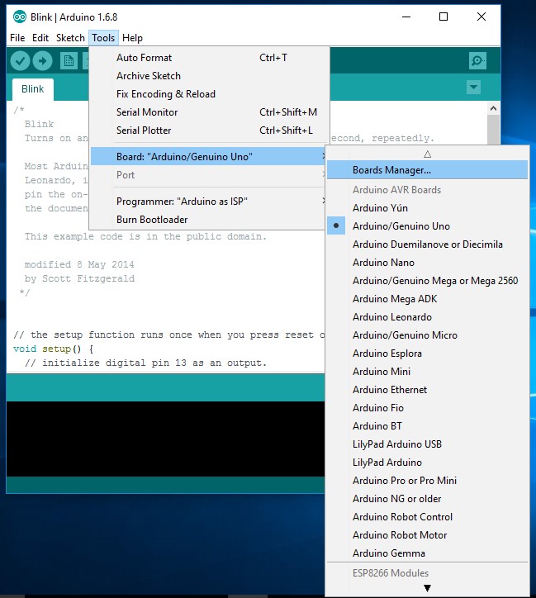This screenshot has height=598, width=536.
Task: Pick the Arduino Robot Motor board
Action: click(x=427, y=535)
